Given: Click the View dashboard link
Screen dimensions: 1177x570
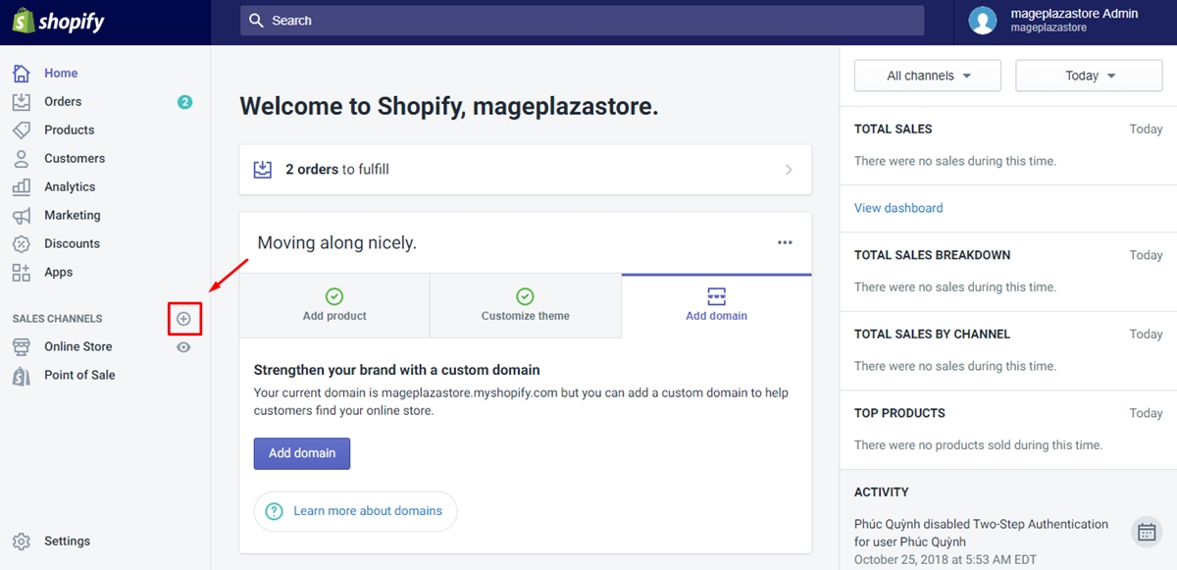Looking at the screenshot, I should 898,208.
